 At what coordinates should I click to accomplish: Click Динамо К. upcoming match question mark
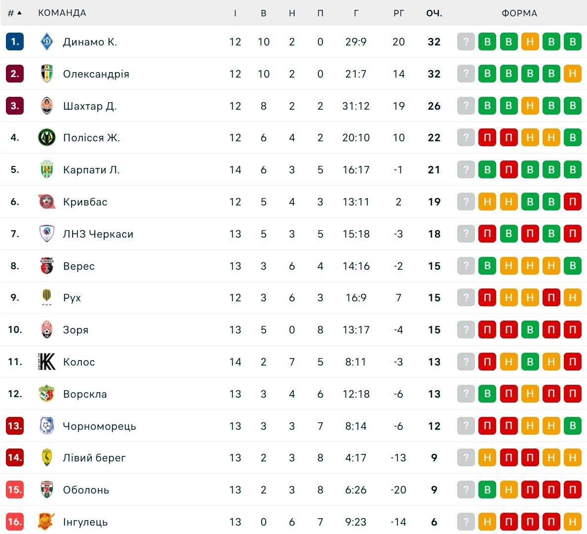click(466, 41)
